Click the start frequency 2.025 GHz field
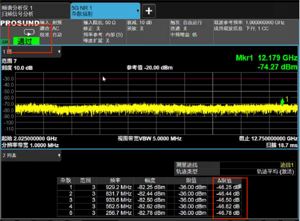 (29, 139)
